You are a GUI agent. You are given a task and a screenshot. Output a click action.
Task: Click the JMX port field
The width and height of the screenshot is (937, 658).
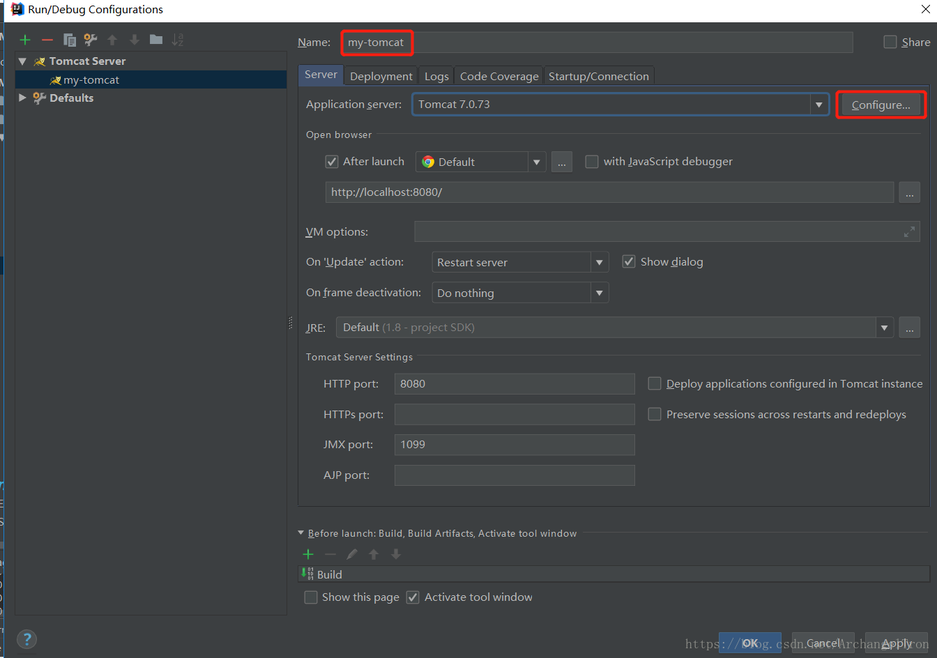(515, 445)
